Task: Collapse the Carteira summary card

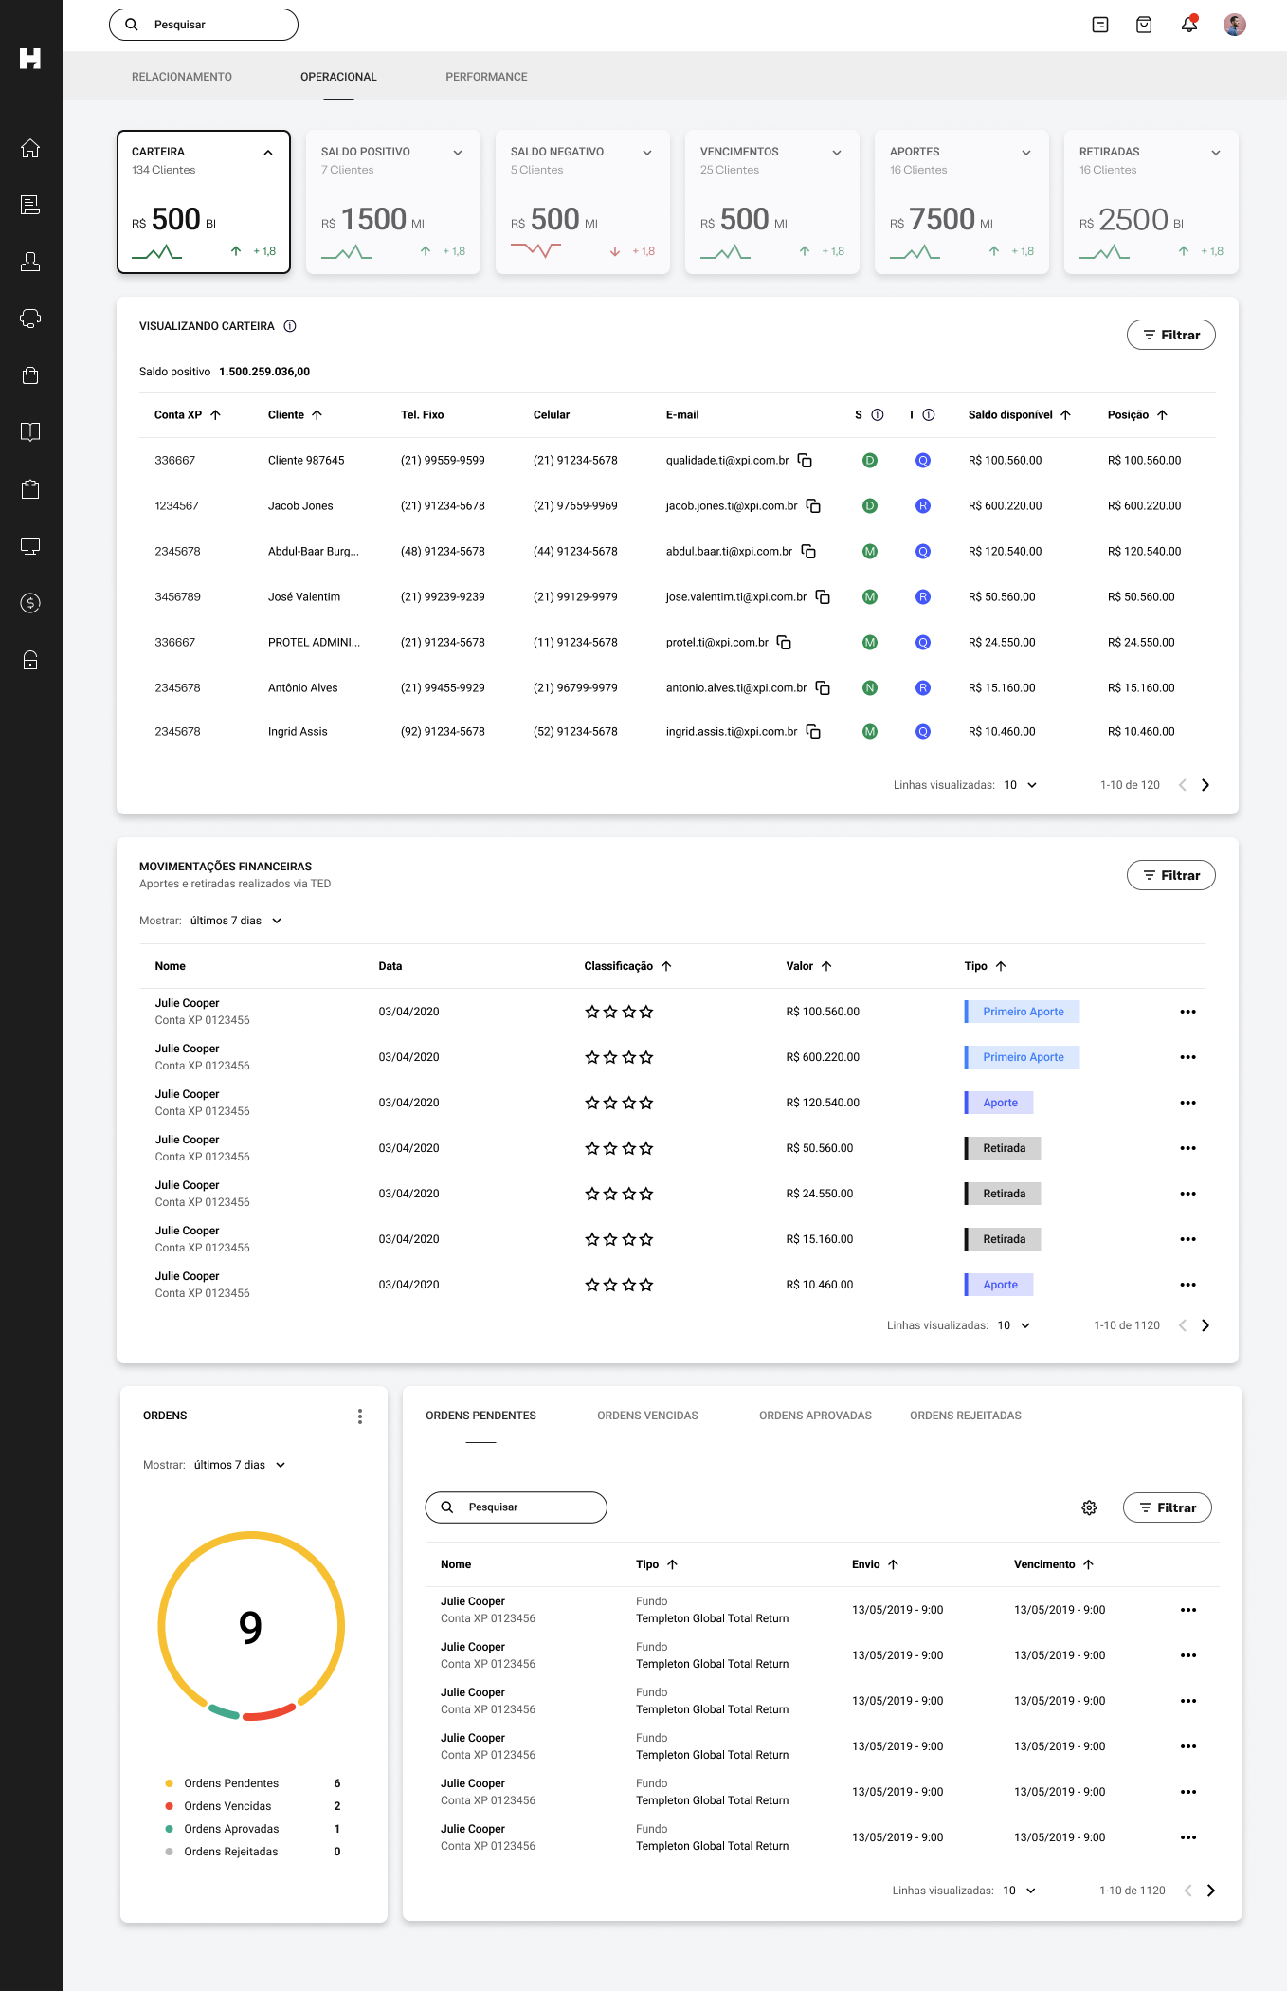Action: [x=268, y=153]
